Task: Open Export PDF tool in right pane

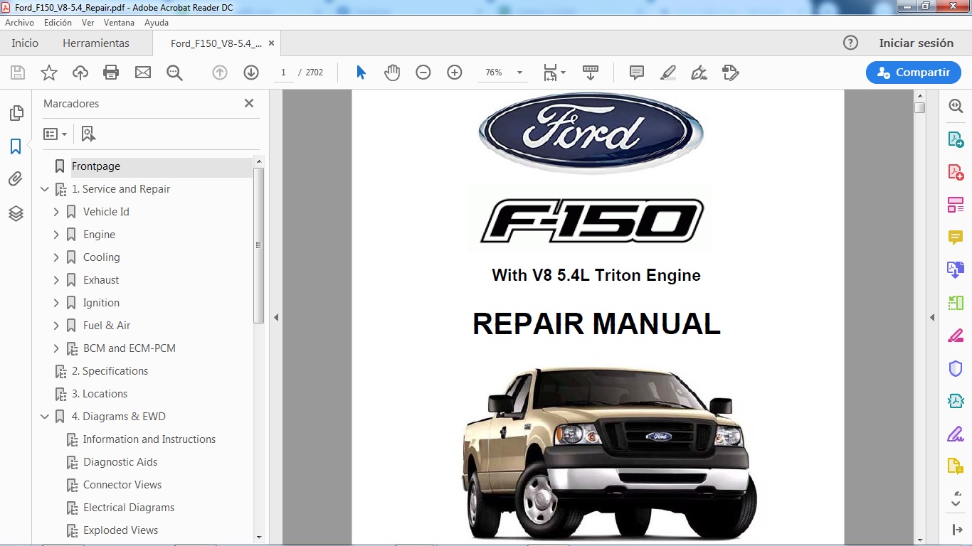Action: tap(956, 139)
